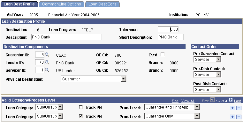Open lookup for Lender ID
The height and width of the screenshot is (122, 243).
pyautogui.click(x=47, y=62)
